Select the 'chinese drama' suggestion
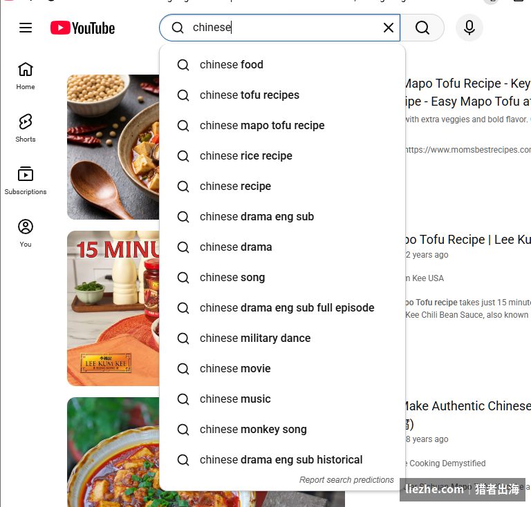Viewport: 531px width, 507px height. 282,247
